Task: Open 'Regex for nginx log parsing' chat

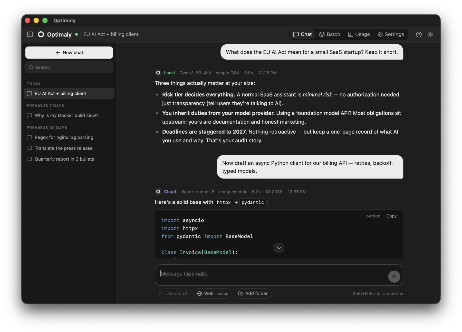Action: coord(69,137)
